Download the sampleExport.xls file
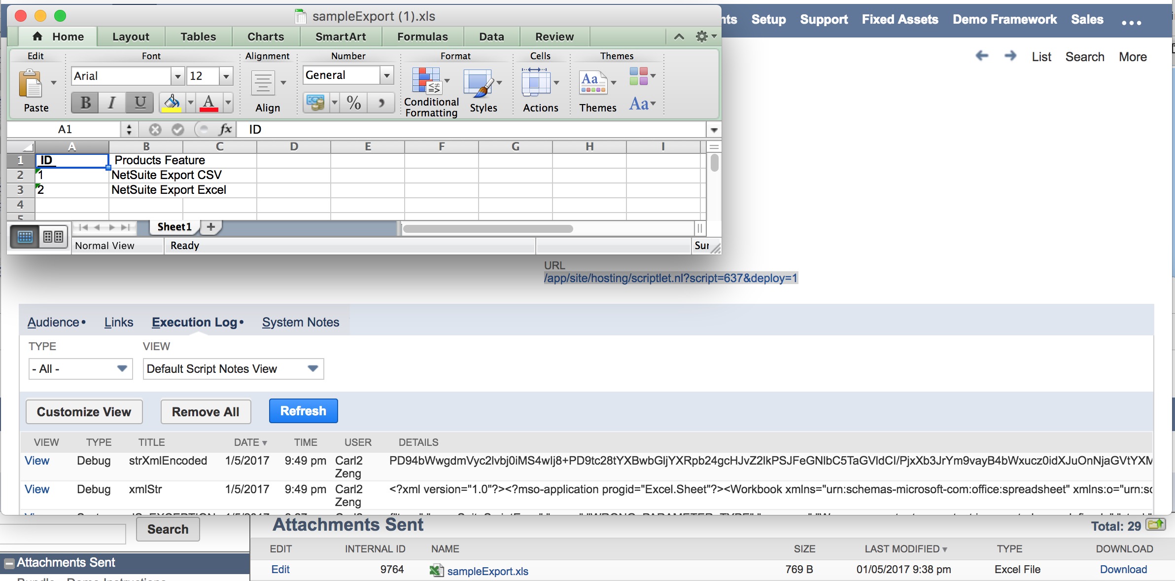The height and width of the screenshot is (581, 1175). tap(1123, 570)
